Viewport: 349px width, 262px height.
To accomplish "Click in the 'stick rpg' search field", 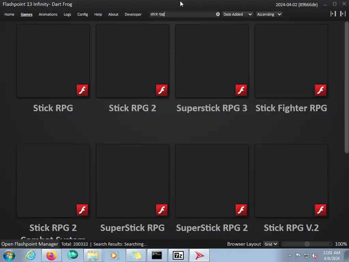I will point(182,14).
